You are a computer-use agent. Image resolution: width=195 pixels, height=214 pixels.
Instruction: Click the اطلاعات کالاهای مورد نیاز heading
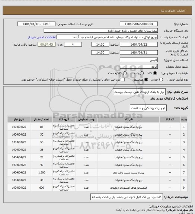(169, 98)
